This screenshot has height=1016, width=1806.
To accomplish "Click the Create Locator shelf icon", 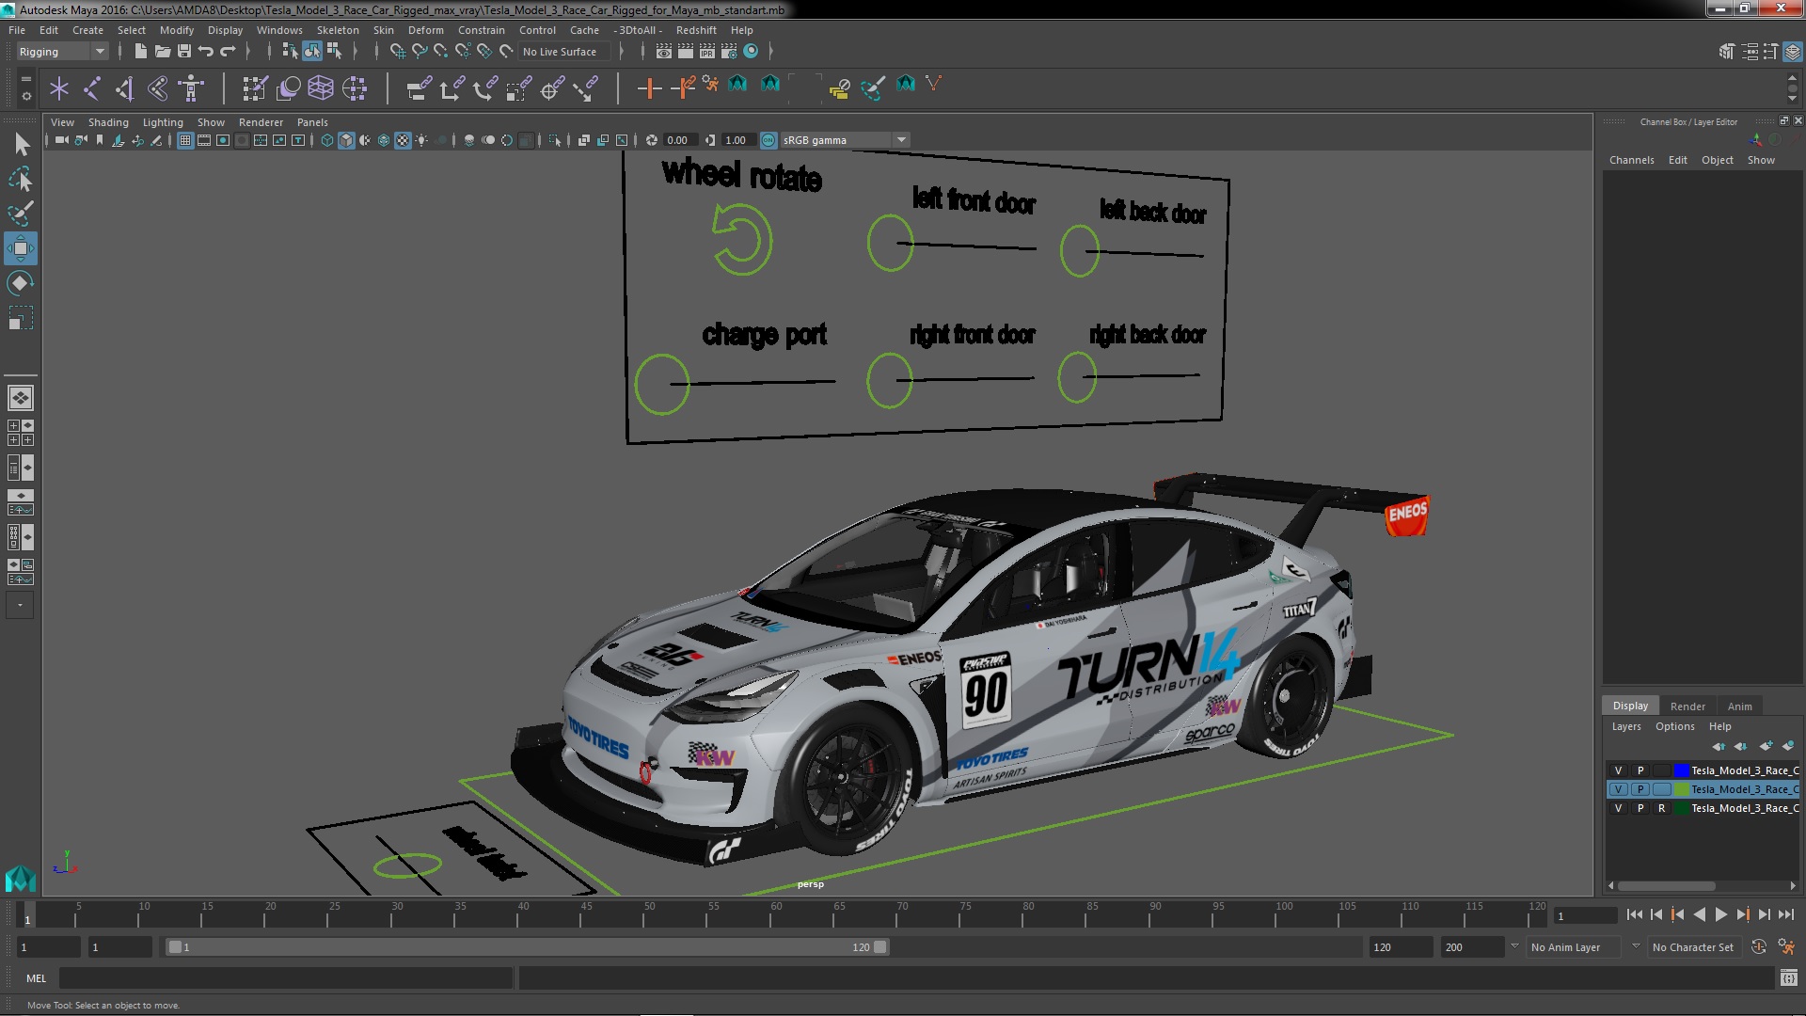I will [59, 89].
